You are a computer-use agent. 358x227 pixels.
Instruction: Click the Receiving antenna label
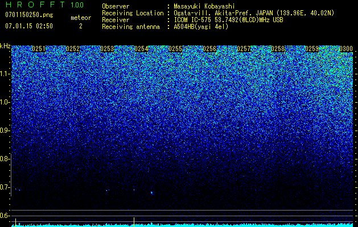click(131, 27)
